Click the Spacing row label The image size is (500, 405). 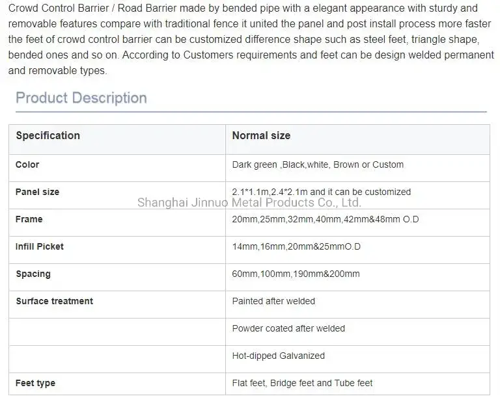33,274
